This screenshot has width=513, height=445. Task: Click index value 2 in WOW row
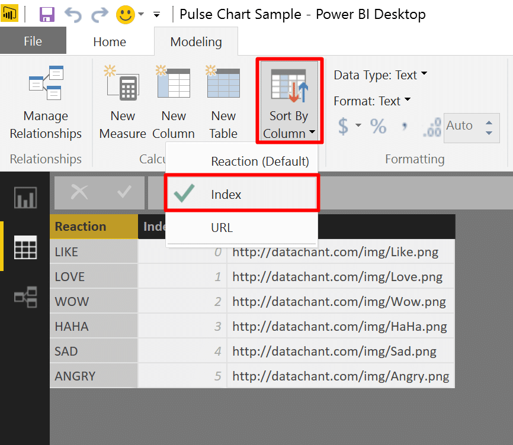point(182,302)
